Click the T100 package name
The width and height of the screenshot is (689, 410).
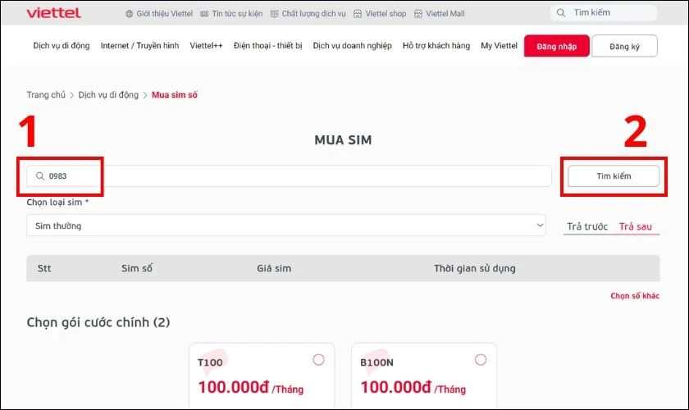pyautogui.click(x=210, y=362)
